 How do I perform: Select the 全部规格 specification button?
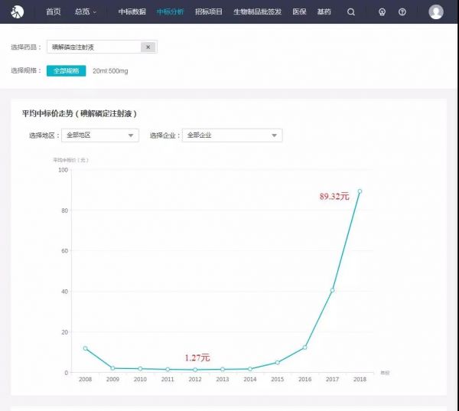66,70
